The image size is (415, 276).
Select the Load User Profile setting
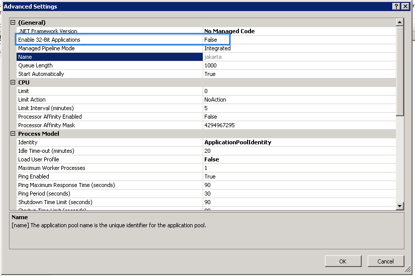coord(39,159)
